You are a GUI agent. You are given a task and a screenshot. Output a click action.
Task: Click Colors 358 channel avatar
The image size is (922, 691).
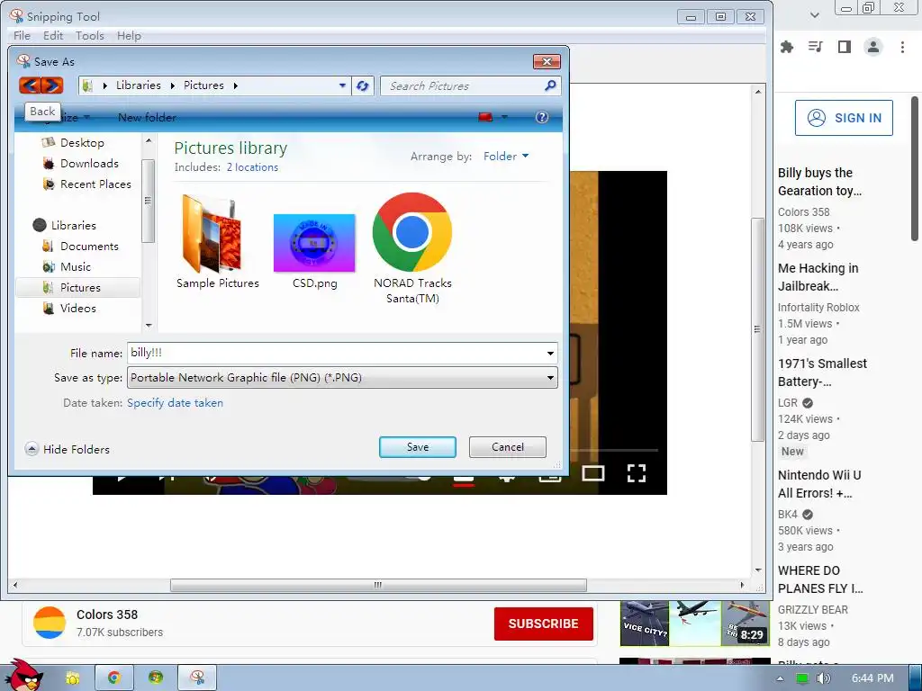(50, 623)
